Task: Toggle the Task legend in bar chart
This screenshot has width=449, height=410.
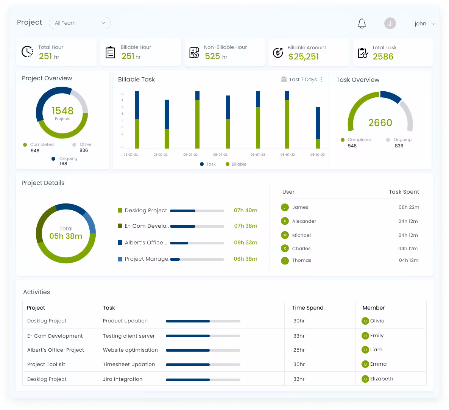Action: pos(208,164)
